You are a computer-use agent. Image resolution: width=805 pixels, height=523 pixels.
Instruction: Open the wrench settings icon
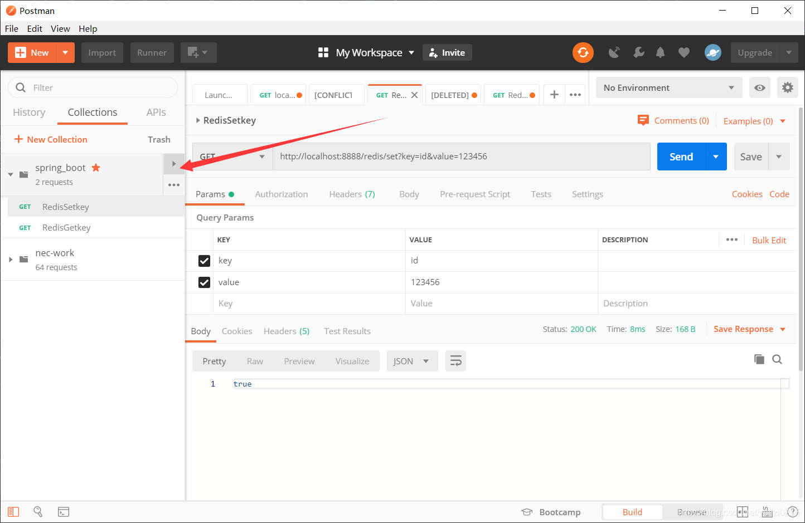point(638,53)
